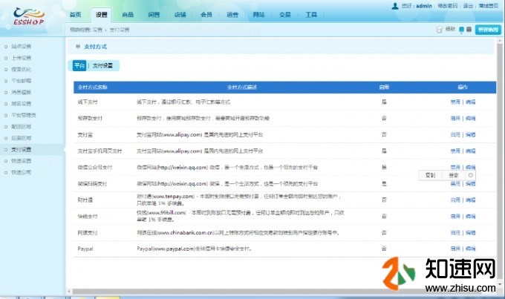Edit the 支付宝 payment row
Image resolution: width=505 pixels, height=299 pixels.
[x=471, y=134]
